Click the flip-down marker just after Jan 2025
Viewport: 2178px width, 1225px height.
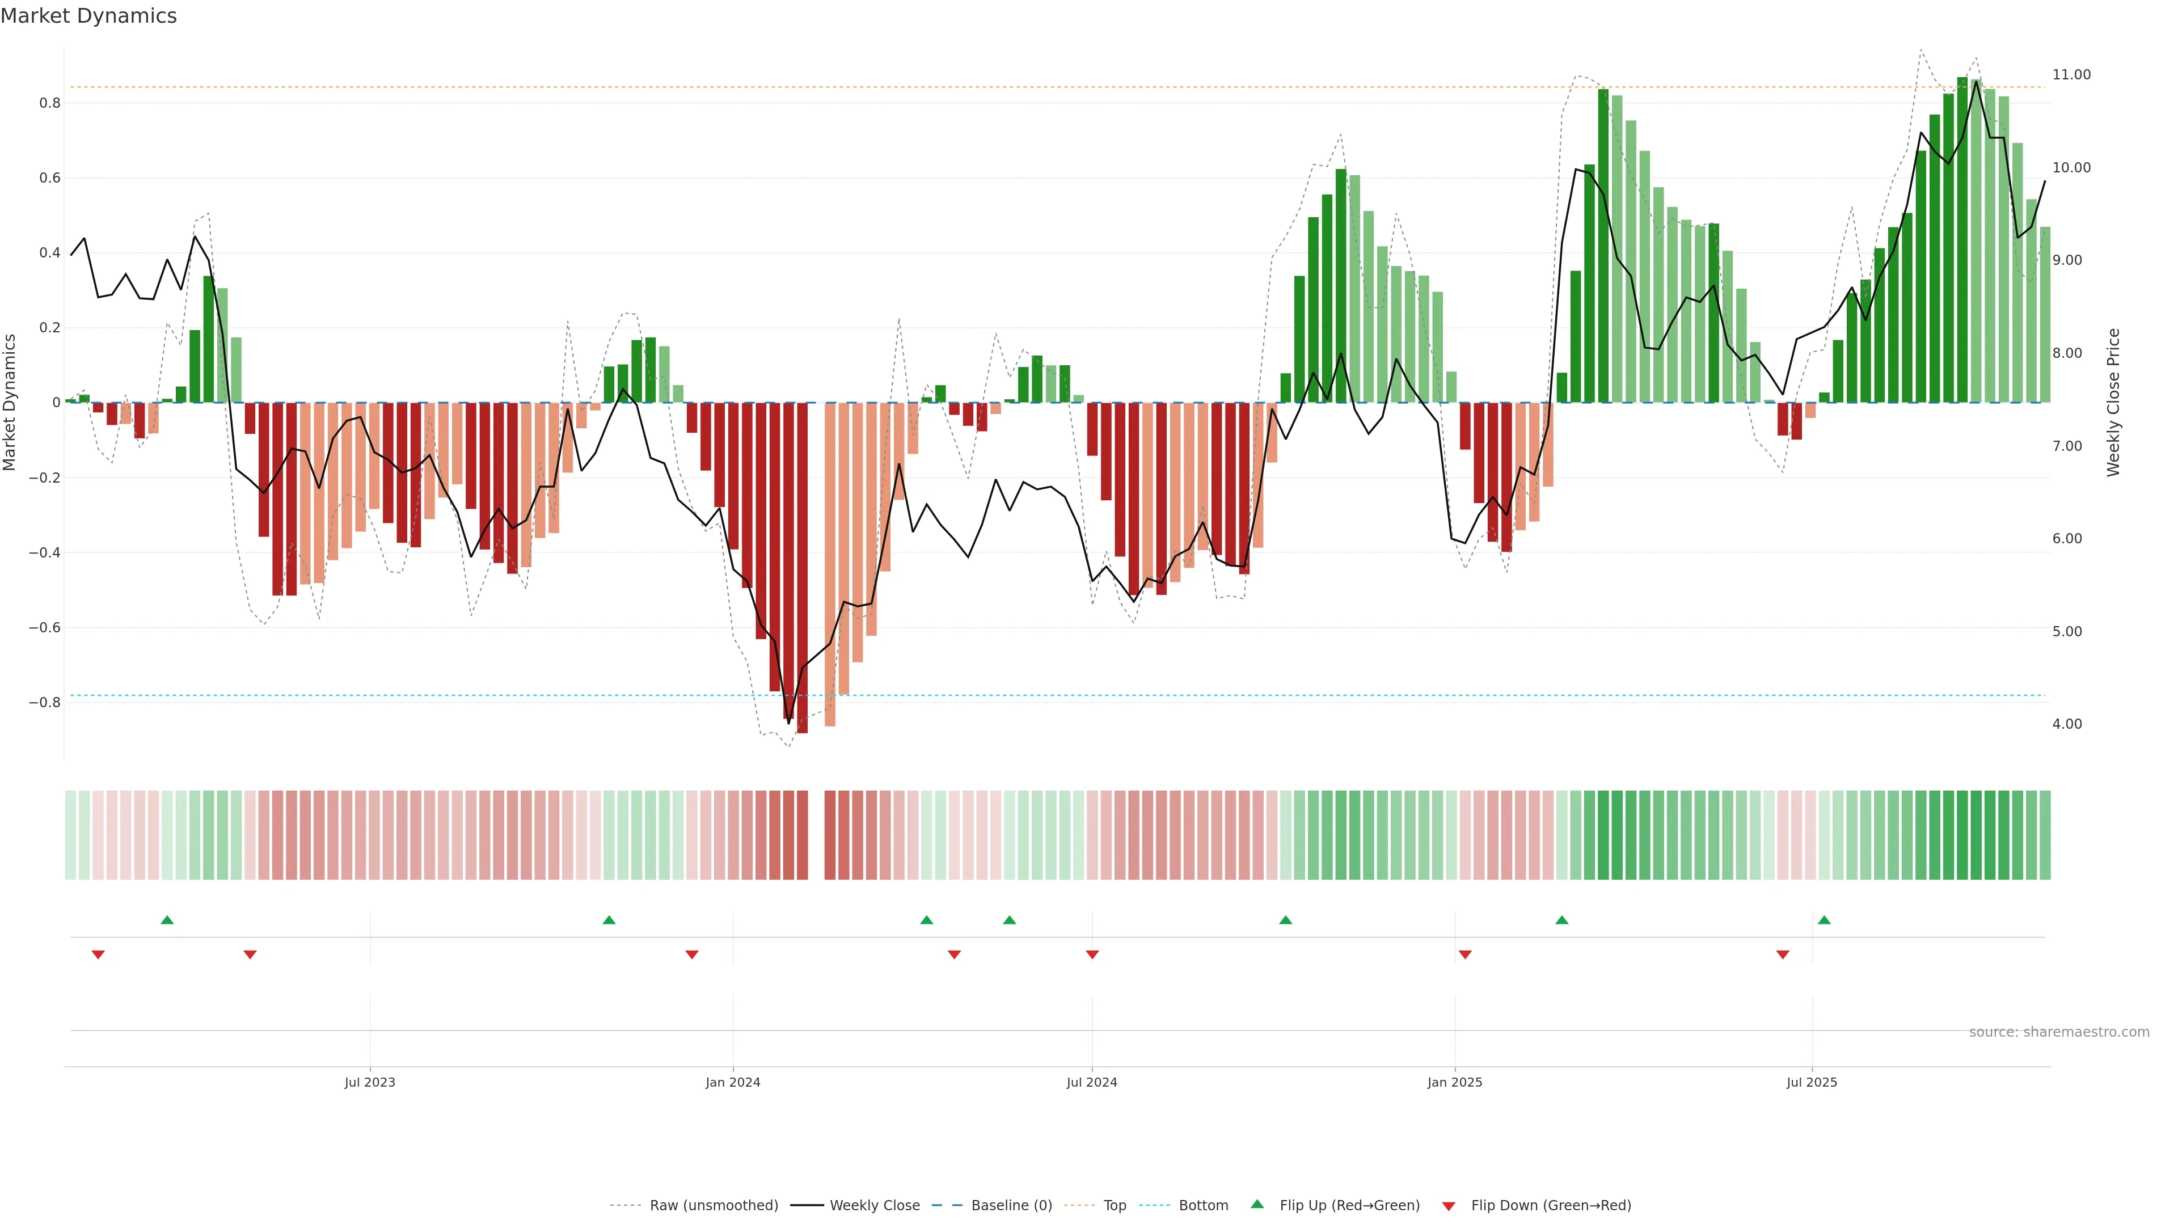click(x=1465, y=954)
